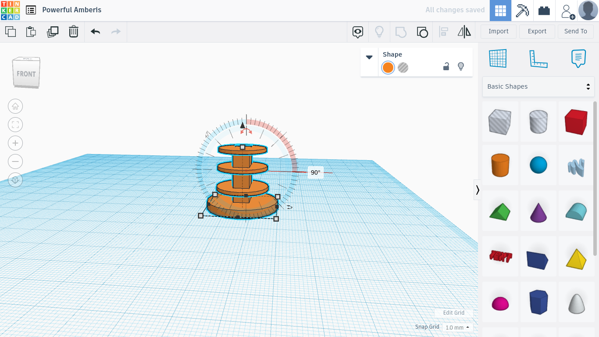Group the selected shapes

[x=401, y=32]
